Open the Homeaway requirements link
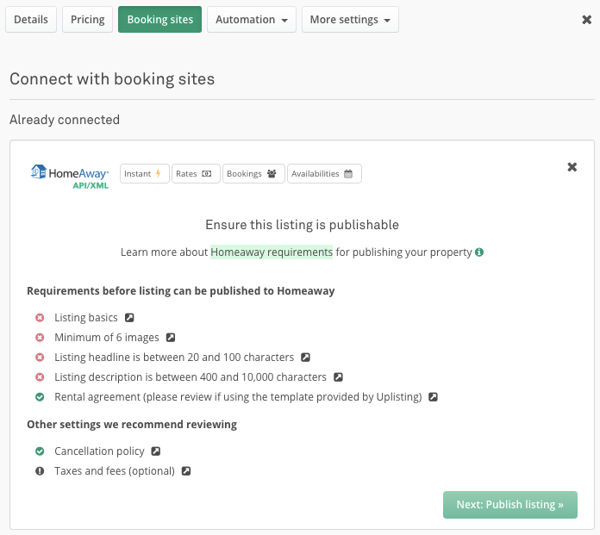Image resolution: width=600 pixels, height=535 pixels. [272, 252]
